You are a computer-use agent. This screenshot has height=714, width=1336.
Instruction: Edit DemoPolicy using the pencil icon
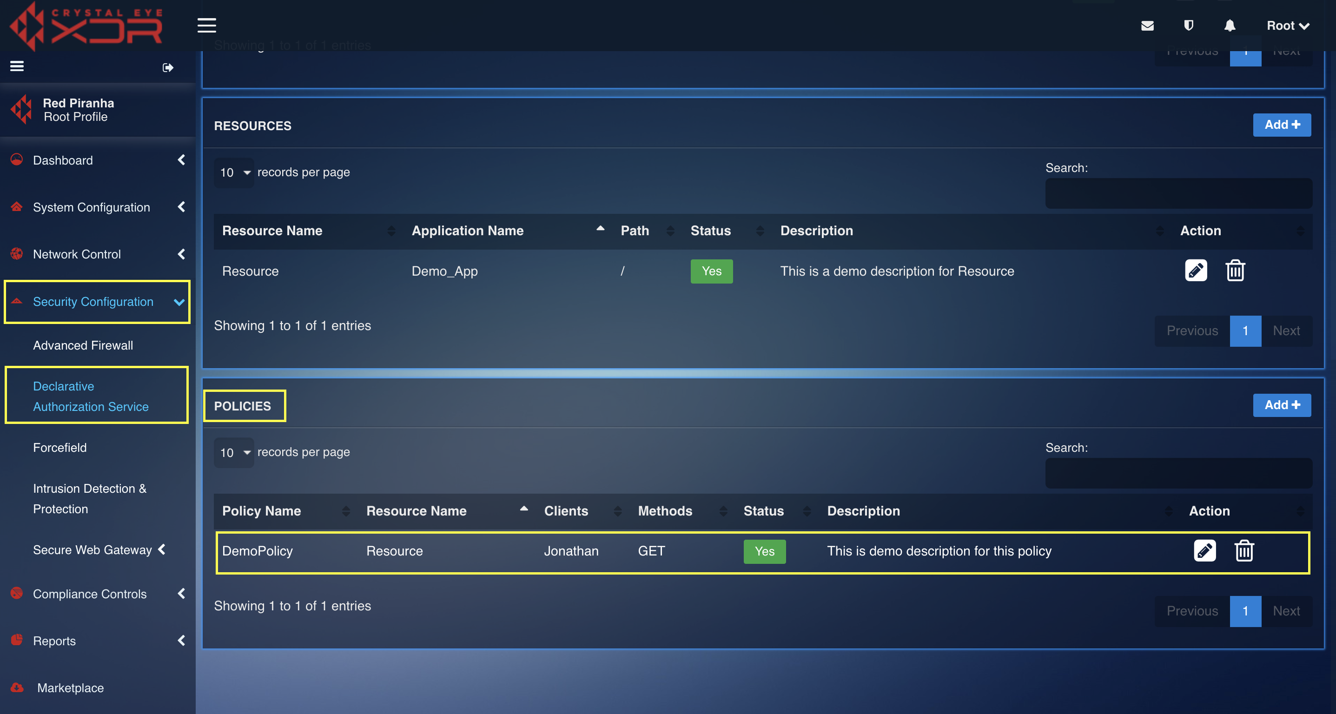[x=1204, y=551]
